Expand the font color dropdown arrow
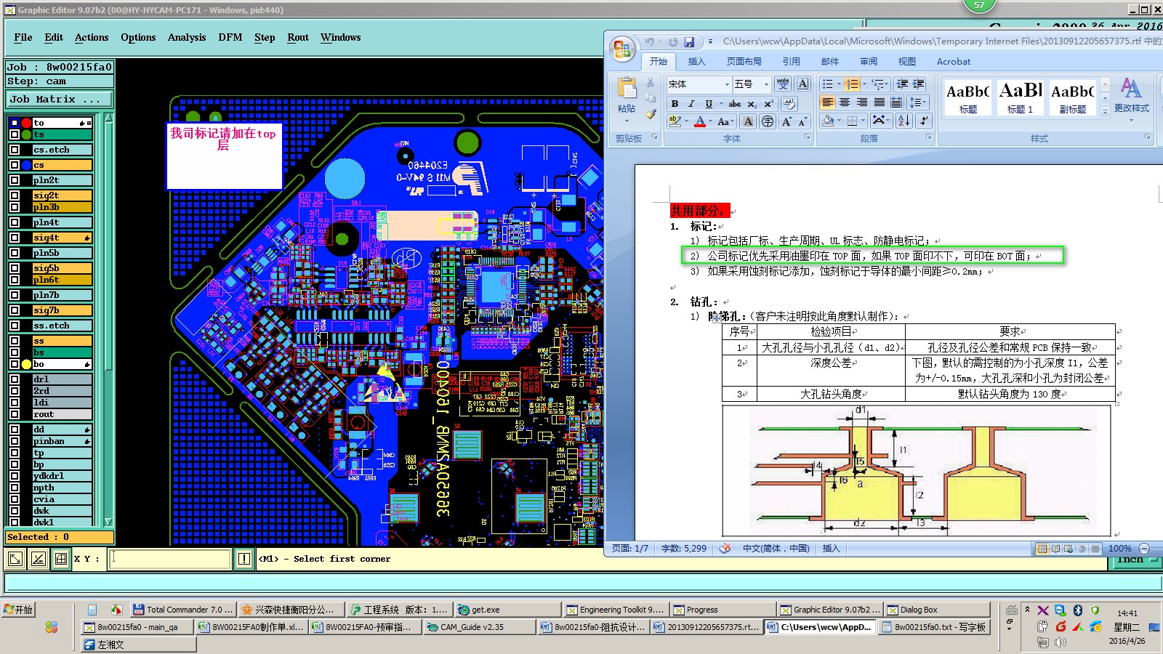Viewport: 1163px width, 654px height. pyautogui.click(x=711, y=121)
